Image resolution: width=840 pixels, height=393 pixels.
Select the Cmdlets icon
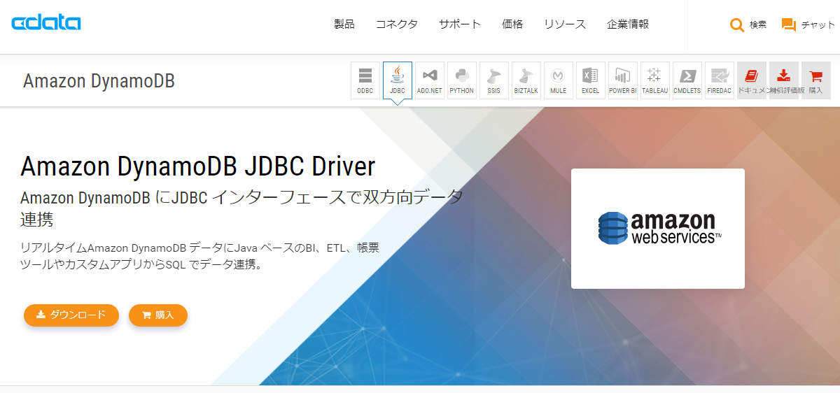(x=687, y=80)
